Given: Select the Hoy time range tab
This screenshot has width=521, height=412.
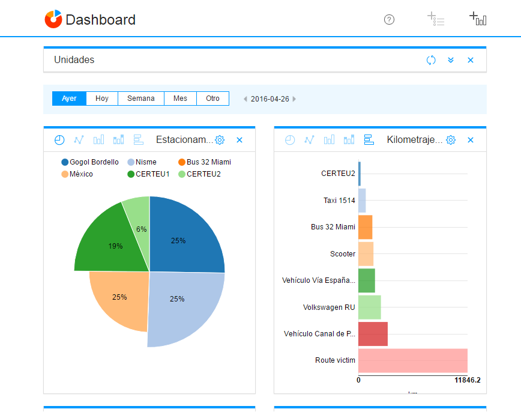Looking at the screenshot, I should 102,98.
